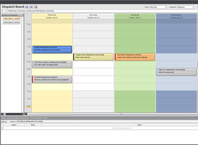Click the calendar icon in the Dispatch Board toolbar
This screenshot has height=145, width=198.
(x=36, y=7)
